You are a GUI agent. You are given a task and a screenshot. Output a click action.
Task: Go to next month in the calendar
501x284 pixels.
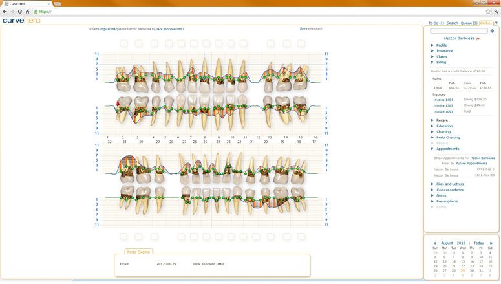click(x=491, y=243)
